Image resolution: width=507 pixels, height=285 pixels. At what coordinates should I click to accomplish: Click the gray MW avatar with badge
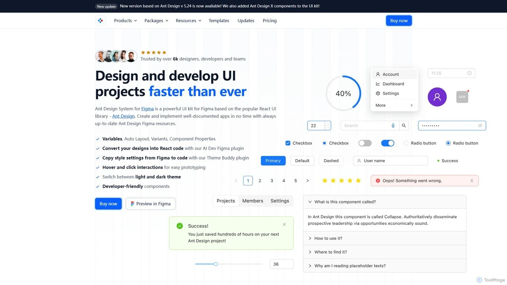coord(462,97)
